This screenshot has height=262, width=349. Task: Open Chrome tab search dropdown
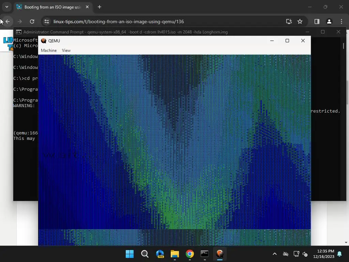7,7
